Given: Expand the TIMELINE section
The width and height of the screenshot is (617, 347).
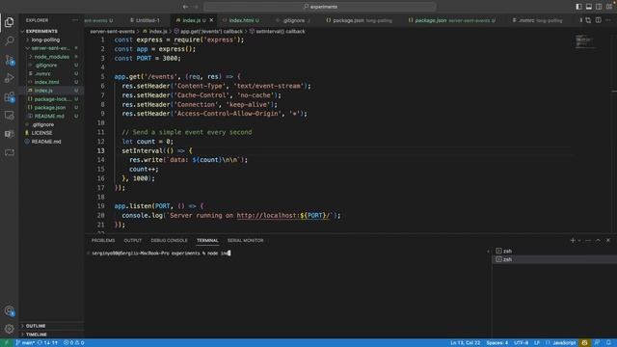Looking at the screenshot, I should click(37, 334).
